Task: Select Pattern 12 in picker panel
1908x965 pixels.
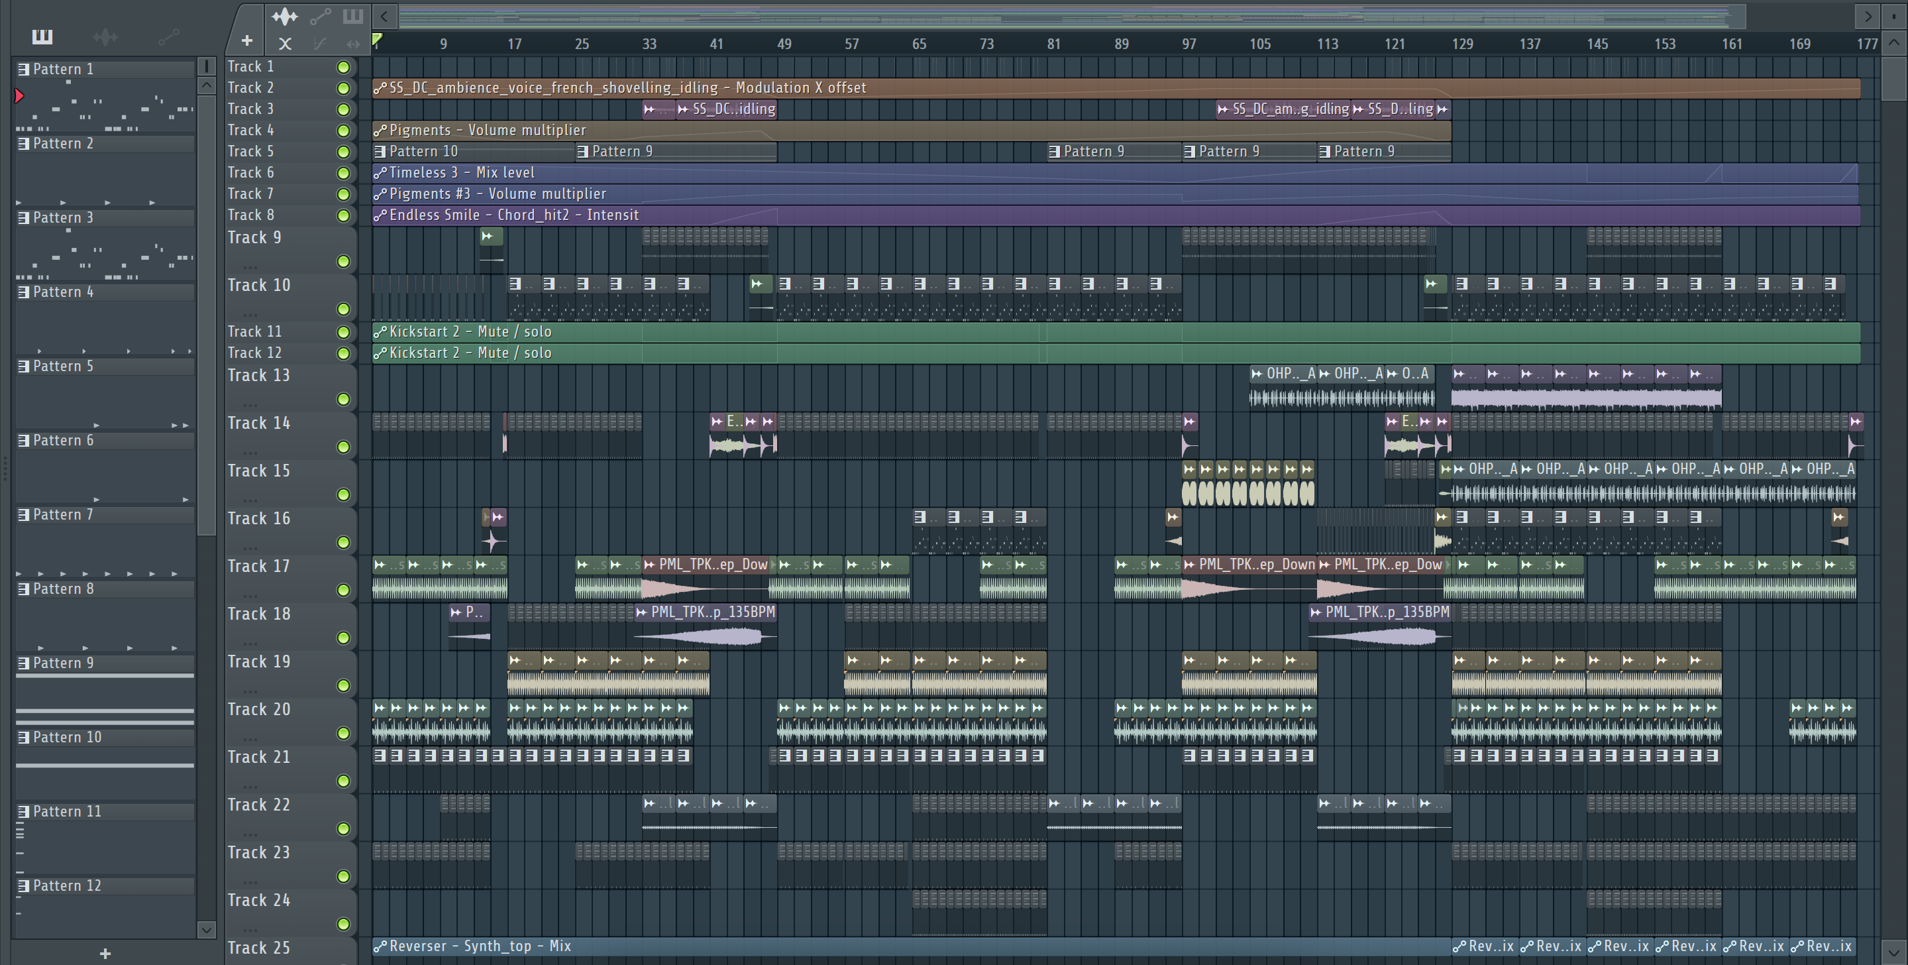Action: point(105,885)
